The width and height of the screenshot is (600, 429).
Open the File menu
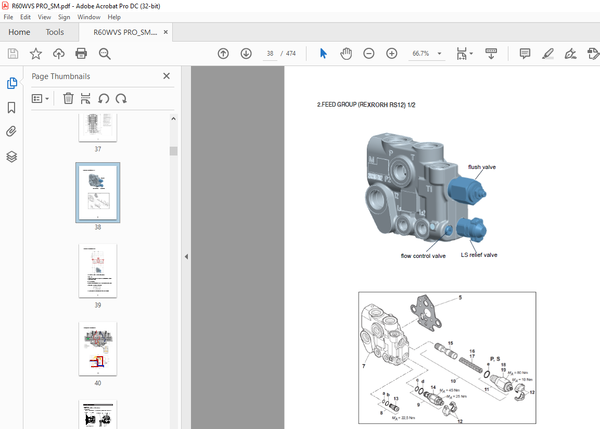(x=8, y=17)
